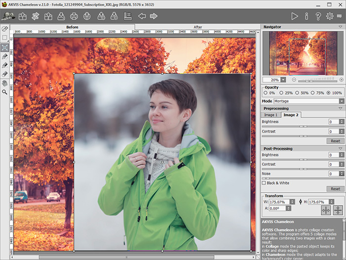Image resolution: width=346 pixels, height=260 pixels.
Task: Click the Noise slider
Action: tap(303, 178)
